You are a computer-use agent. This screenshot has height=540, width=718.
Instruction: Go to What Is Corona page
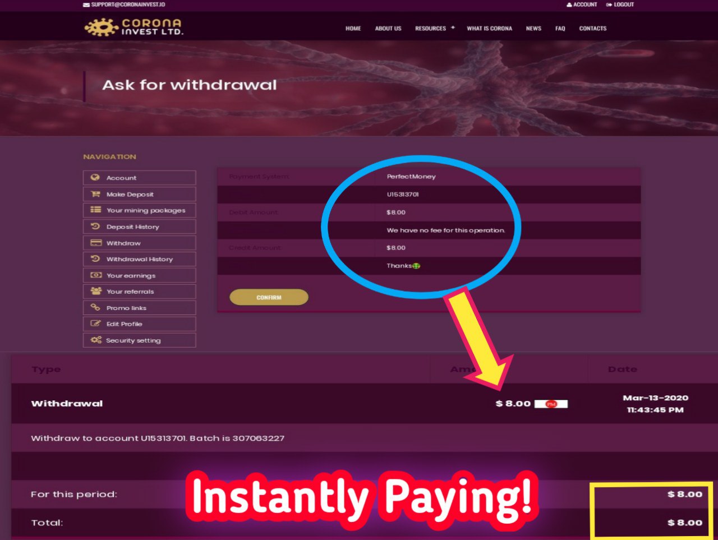(489, 29)
